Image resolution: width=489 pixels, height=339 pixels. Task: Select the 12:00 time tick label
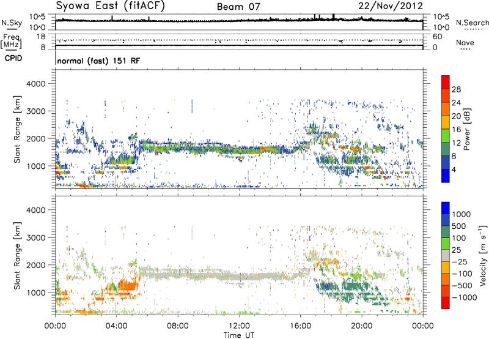(x=239, y=326)
